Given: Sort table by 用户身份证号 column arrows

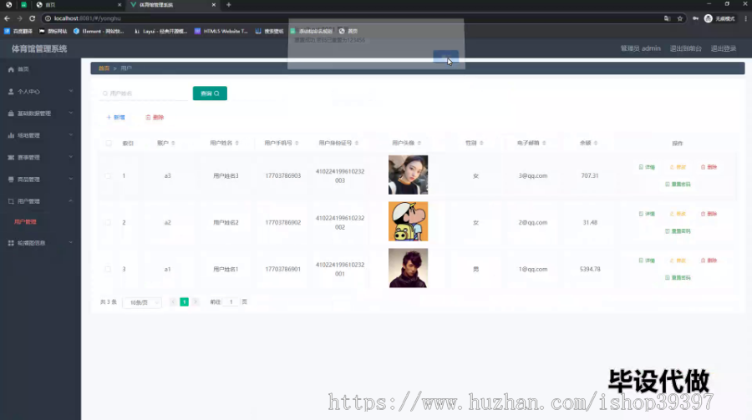Looking at the screenshot, I should [x=357, y=143].
